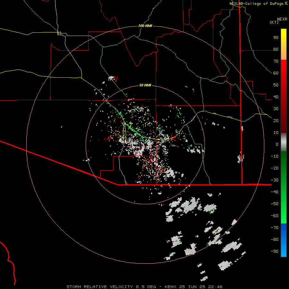Click the -20 value on velocity scale
289x289 pixels.
275,168
